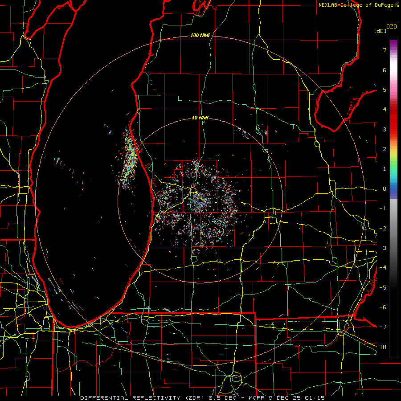Click the 3 value on color scale
Image resolution: width=401 pixels, height=401 pixels.
385,129
